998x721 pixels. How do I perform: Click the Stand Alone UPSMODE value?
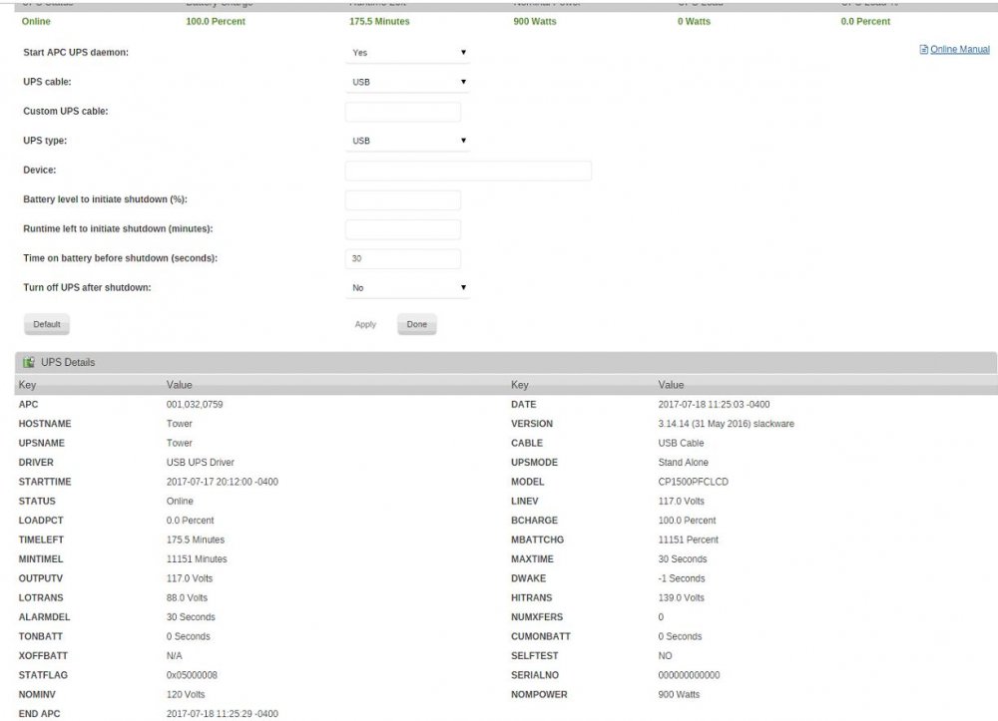coord(683,463)
